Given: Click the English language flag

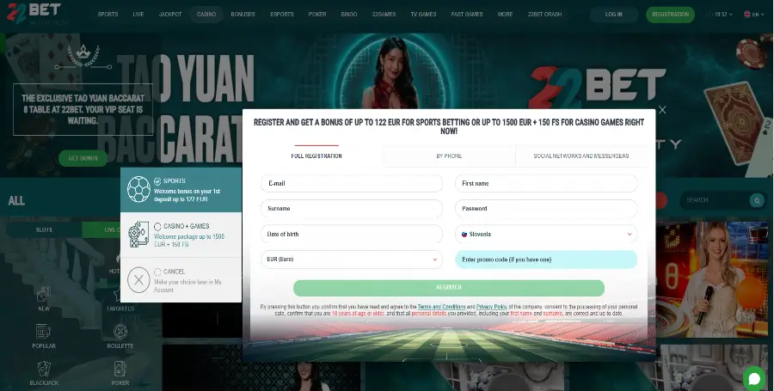Looking at the screenshot, I should click(746, 15).
